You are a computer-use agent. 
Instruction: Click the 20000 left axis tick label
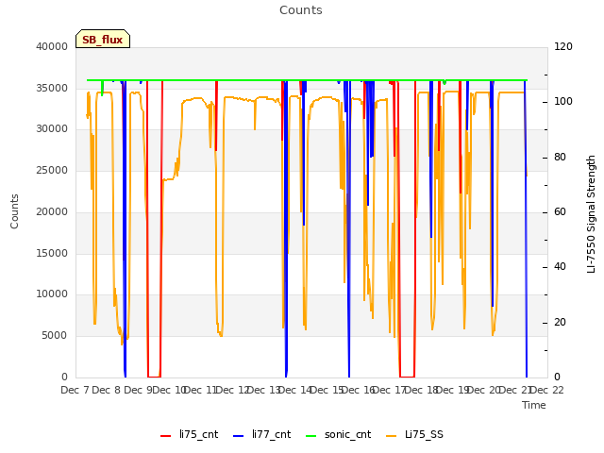click(x=52, y=211)
